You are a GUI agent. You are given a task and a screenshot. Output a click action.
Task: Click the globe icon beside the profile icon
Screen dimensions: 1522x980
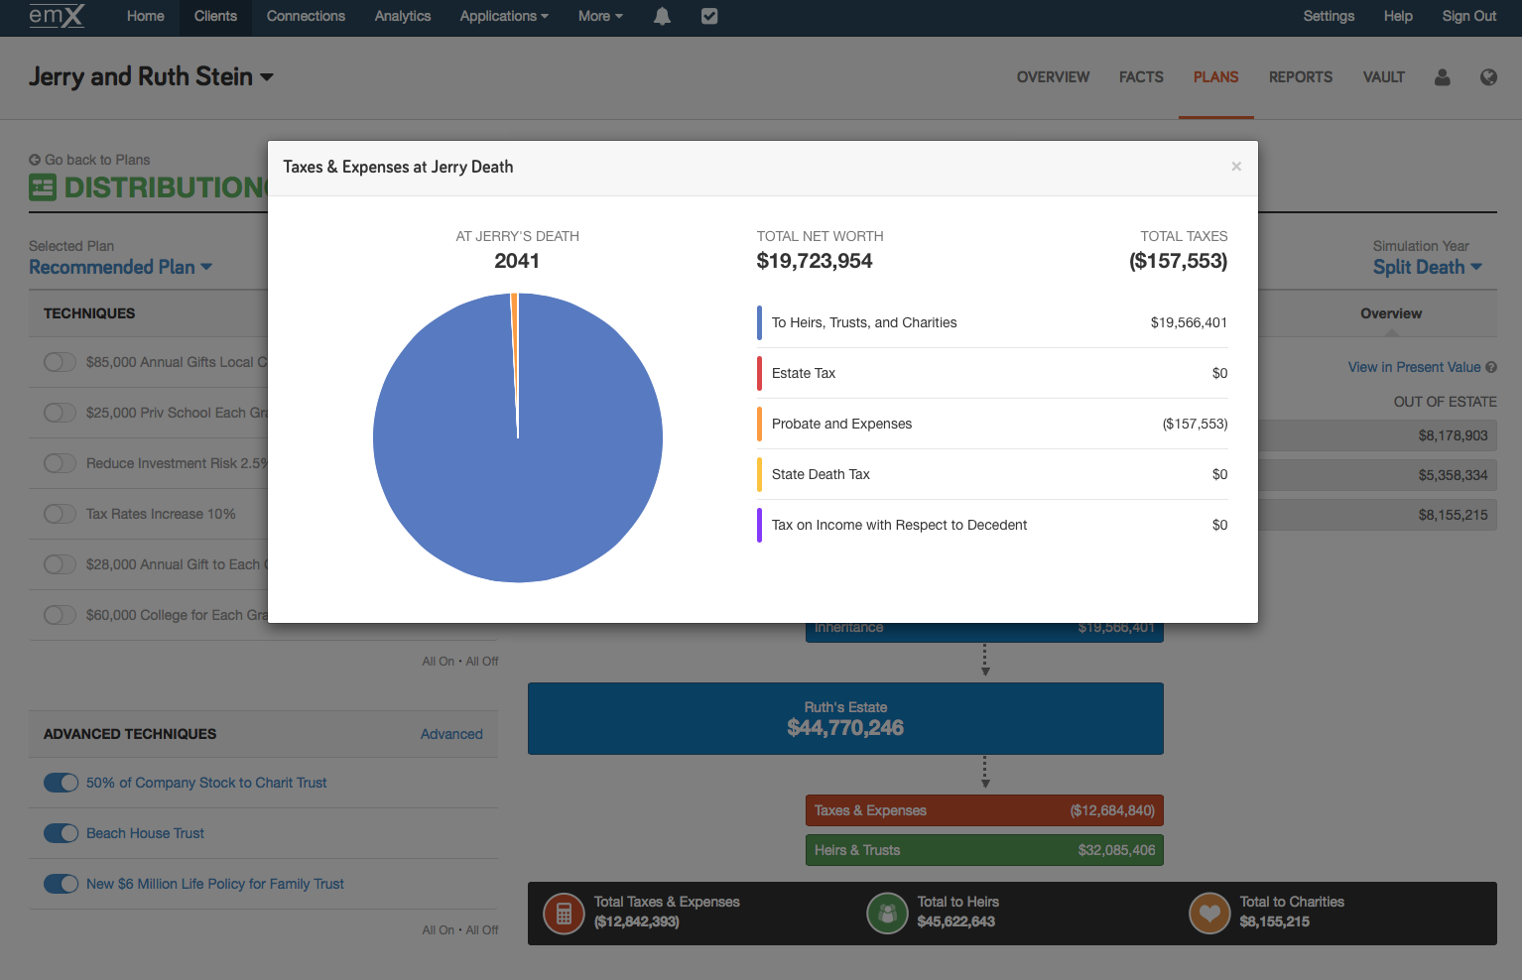point(1488,76)
